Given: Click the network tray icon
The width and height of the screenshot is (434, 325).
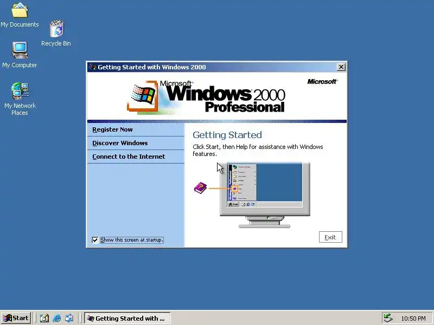Looking at the screenshot, I should pyautogui.click(x=388, y=318).
